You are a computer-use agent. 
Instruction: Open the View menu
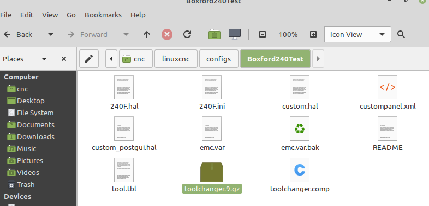coord(50,15)
